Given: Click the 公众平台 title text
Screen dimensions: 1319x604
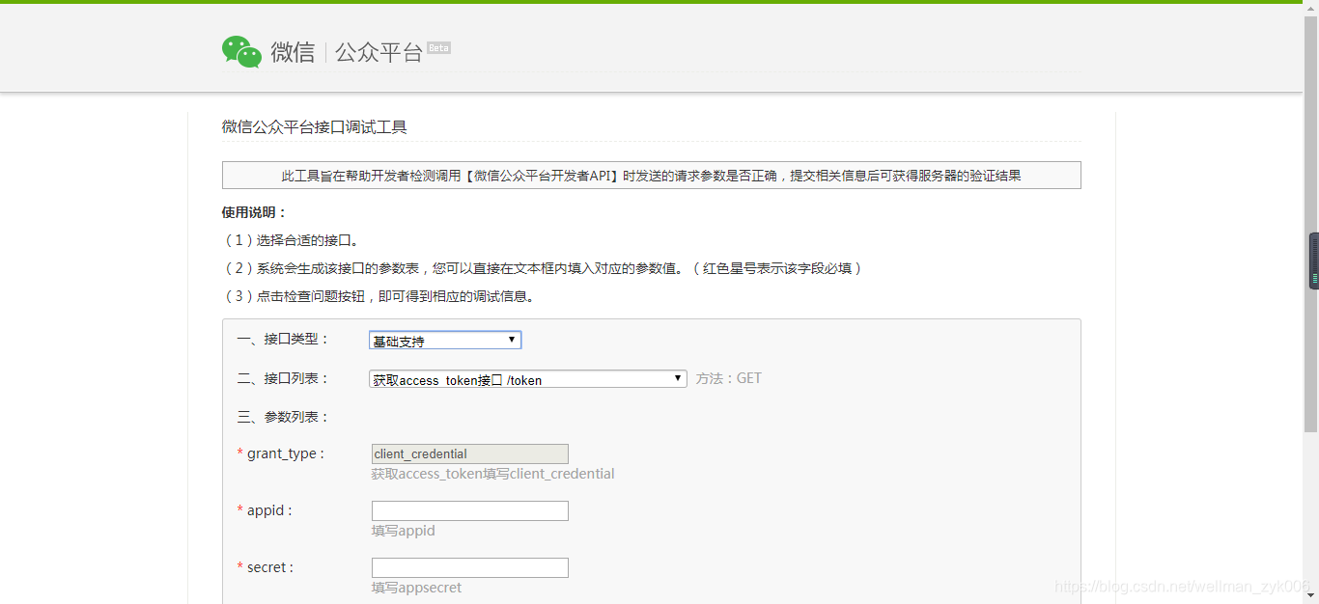Looking at the screenshot, I should 379,52.
